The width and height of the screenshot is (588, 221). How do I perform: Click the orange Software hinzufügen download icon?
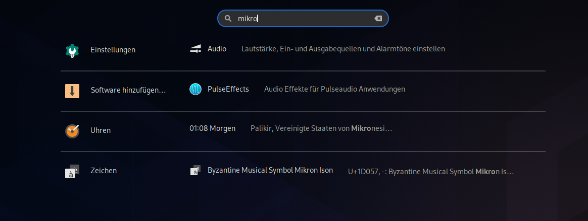[x=72, y=91]
